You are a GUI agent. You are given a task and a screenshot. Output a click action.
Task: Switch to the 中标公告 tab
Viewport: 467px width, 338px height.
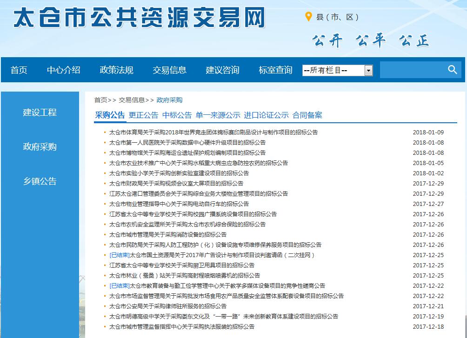point(177,115)
